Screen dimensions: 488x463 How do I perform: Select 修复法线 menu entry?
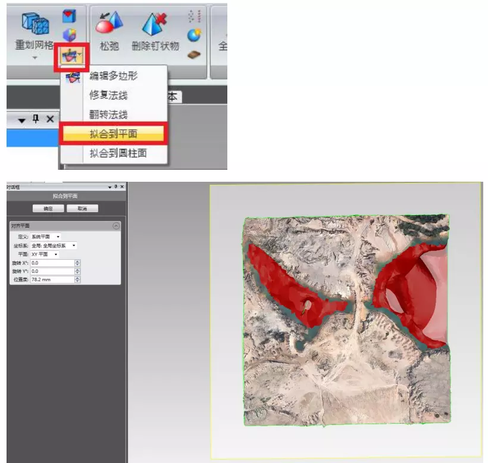108,95
